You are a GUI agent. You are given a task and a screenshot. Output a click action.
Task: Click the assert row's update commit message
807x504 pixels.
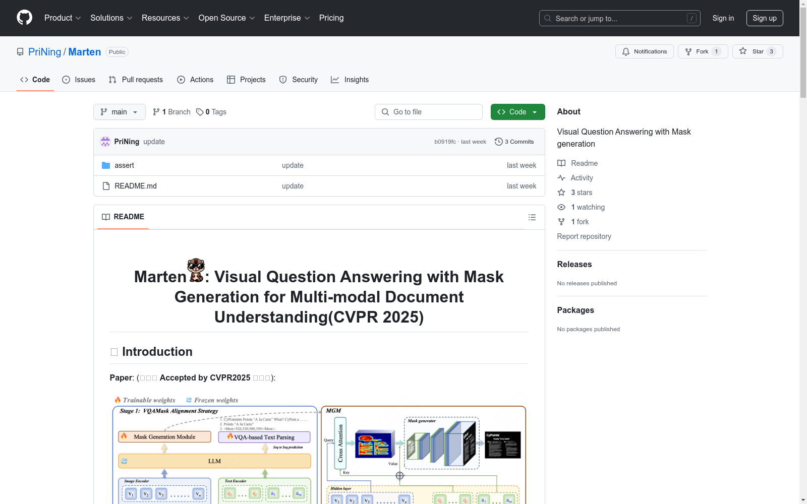293,165
